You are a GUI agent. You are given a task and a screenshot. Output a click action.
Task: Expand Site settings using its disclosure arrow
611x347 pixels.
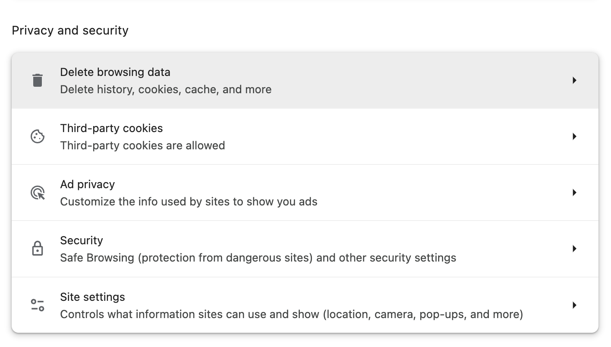574,305
